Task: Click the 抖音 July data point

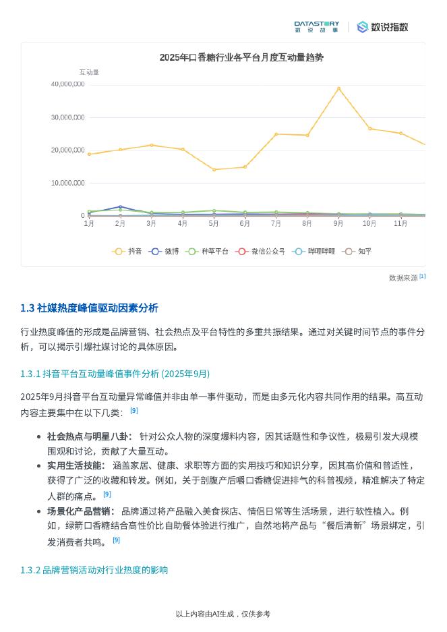Action: pyautogui.click(x=276, y=134)
